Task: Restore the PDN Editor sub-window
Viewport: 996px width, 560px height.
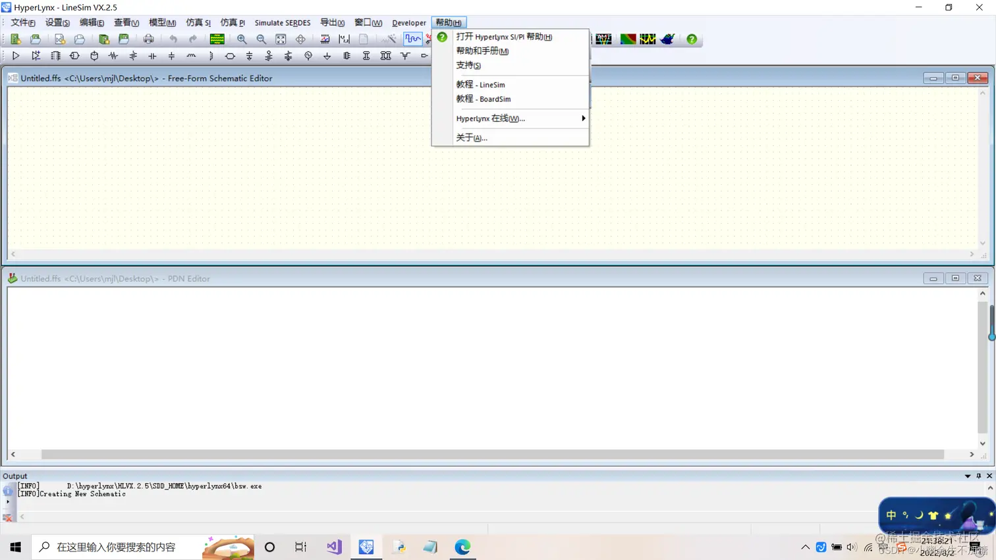Action: [955, 278]
